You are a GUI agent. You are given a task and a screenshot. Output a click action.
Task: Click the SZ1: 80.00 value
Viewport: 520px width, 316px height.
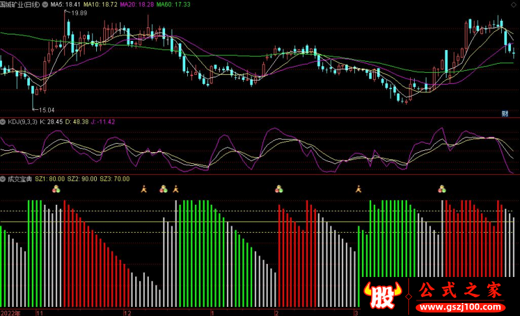click(x=50, y=179)
